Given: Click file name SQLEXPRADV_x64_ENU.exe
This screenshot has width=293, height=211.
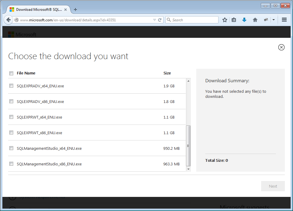Looking at the screenshot, I should click(40, 86).
